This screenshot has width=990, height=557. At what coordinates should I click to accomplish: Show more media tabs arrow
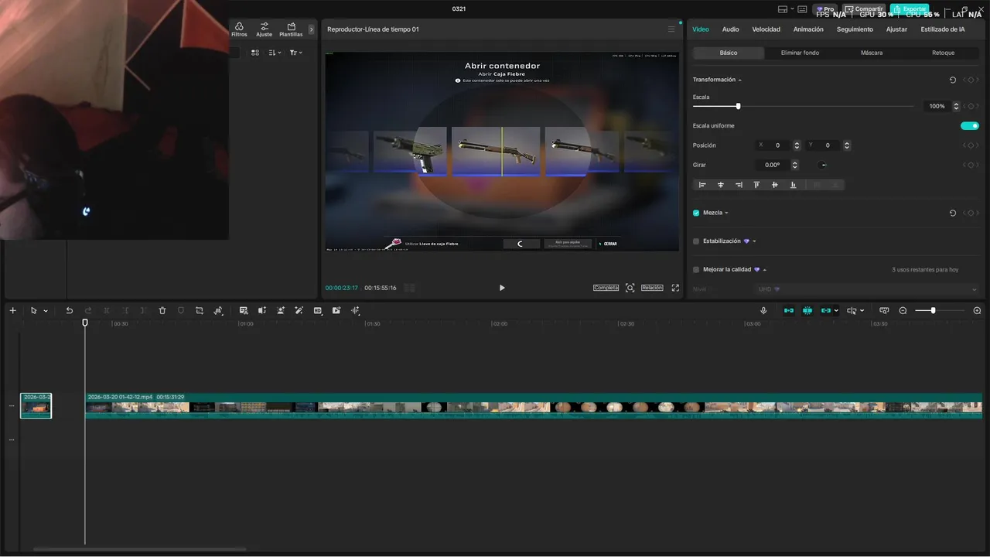pos(312,29)
